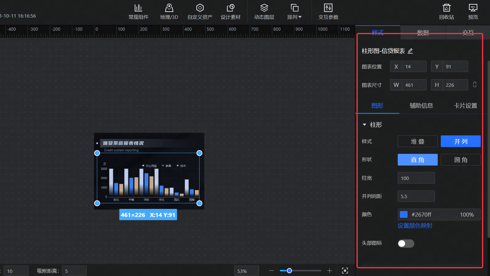Select the 堆叠 stacked style option
This screenshot has width=490, height=276.
coord(417,142)
